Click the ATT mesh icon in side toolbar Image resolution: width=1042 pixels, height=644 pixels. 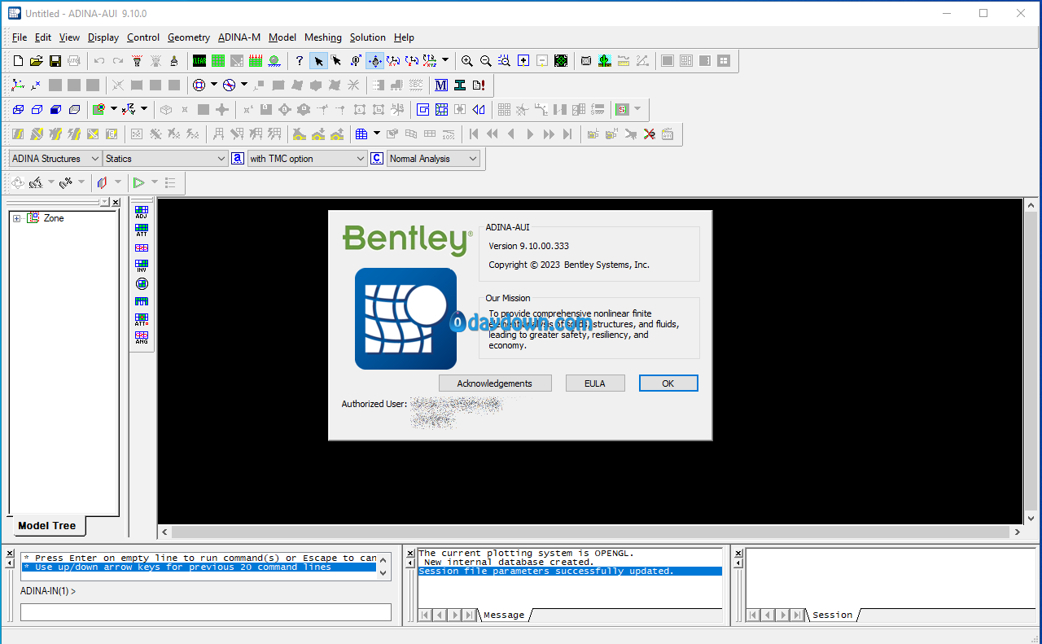coord(142,230)
